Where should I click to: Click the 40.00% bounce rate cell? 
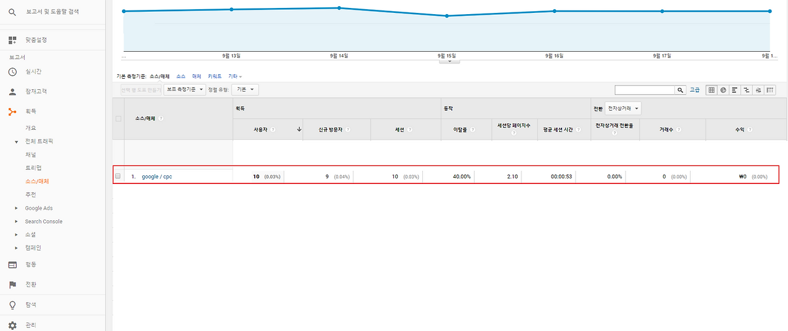click(462, 177)
